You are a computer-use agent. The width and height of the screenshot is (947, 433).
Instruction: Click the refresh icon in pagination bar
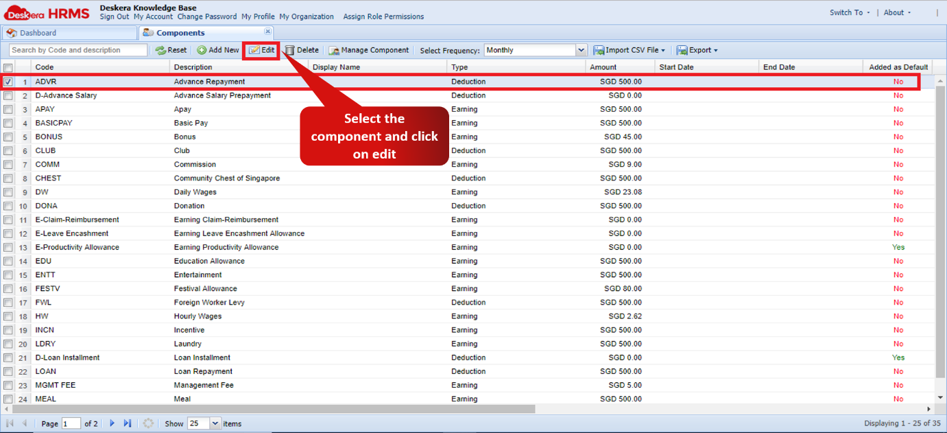148,423
